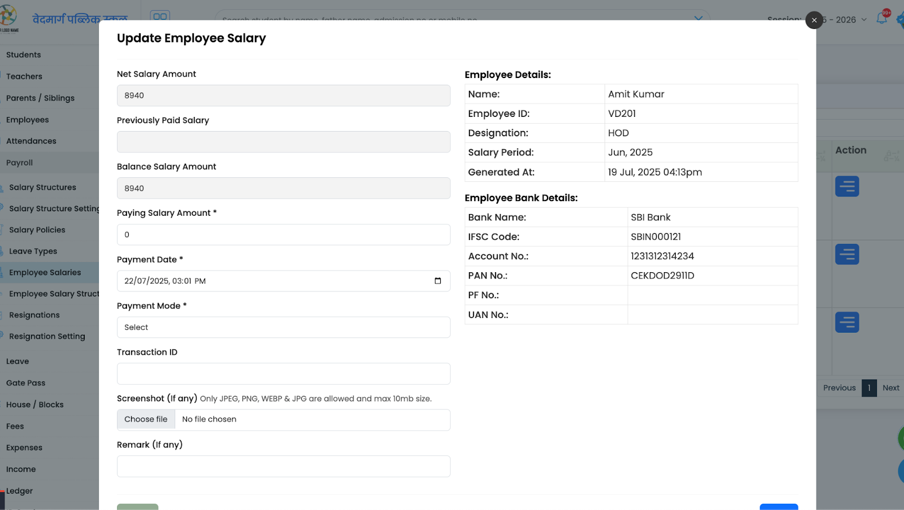Open the notification bell
Screen dimensions: 904x510
tap(882, 19)
